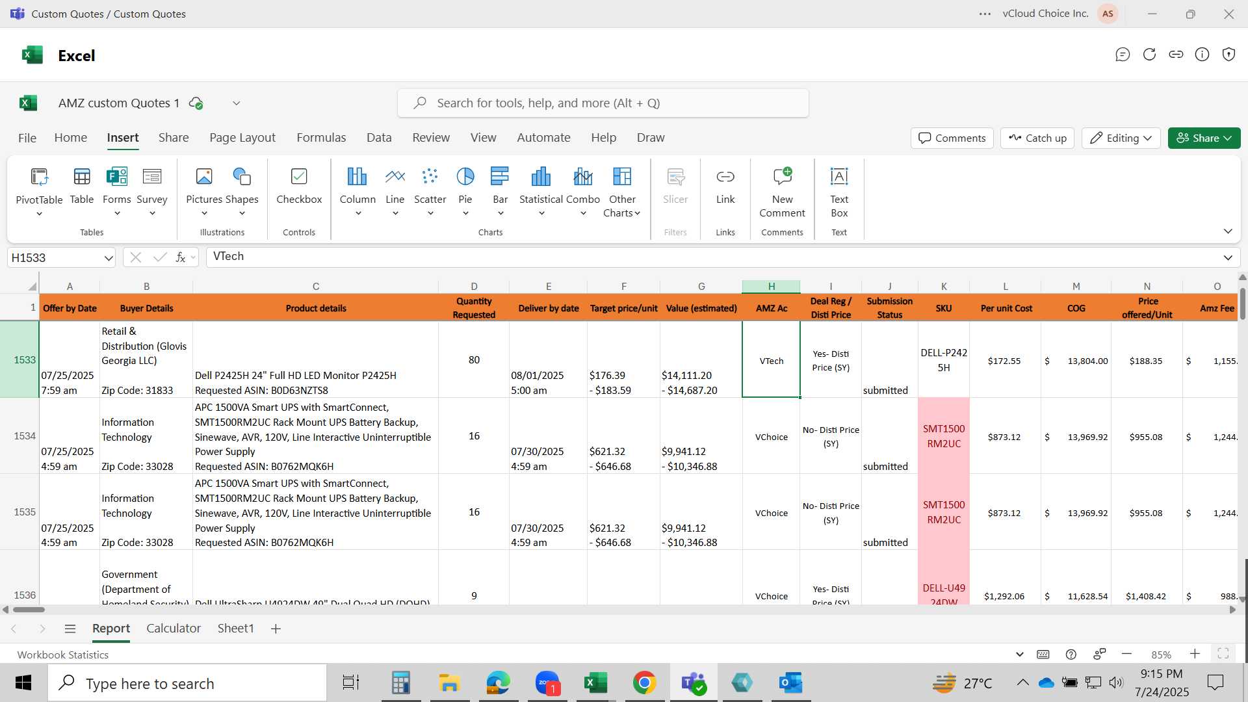Switch to the Calculator sheet
Viewport: 1248px width, 702px height.
pyautogui.click(x=174, y=629)
